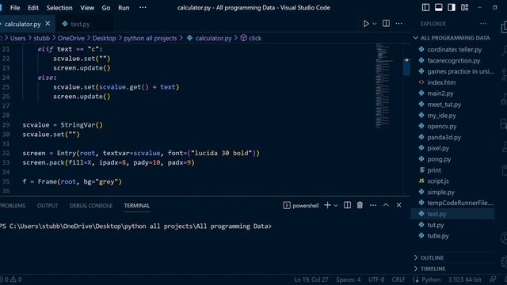This screenshot has height=285, width=507.
Task: Toggle panel layout icon
Action: (x=438, y=7)
